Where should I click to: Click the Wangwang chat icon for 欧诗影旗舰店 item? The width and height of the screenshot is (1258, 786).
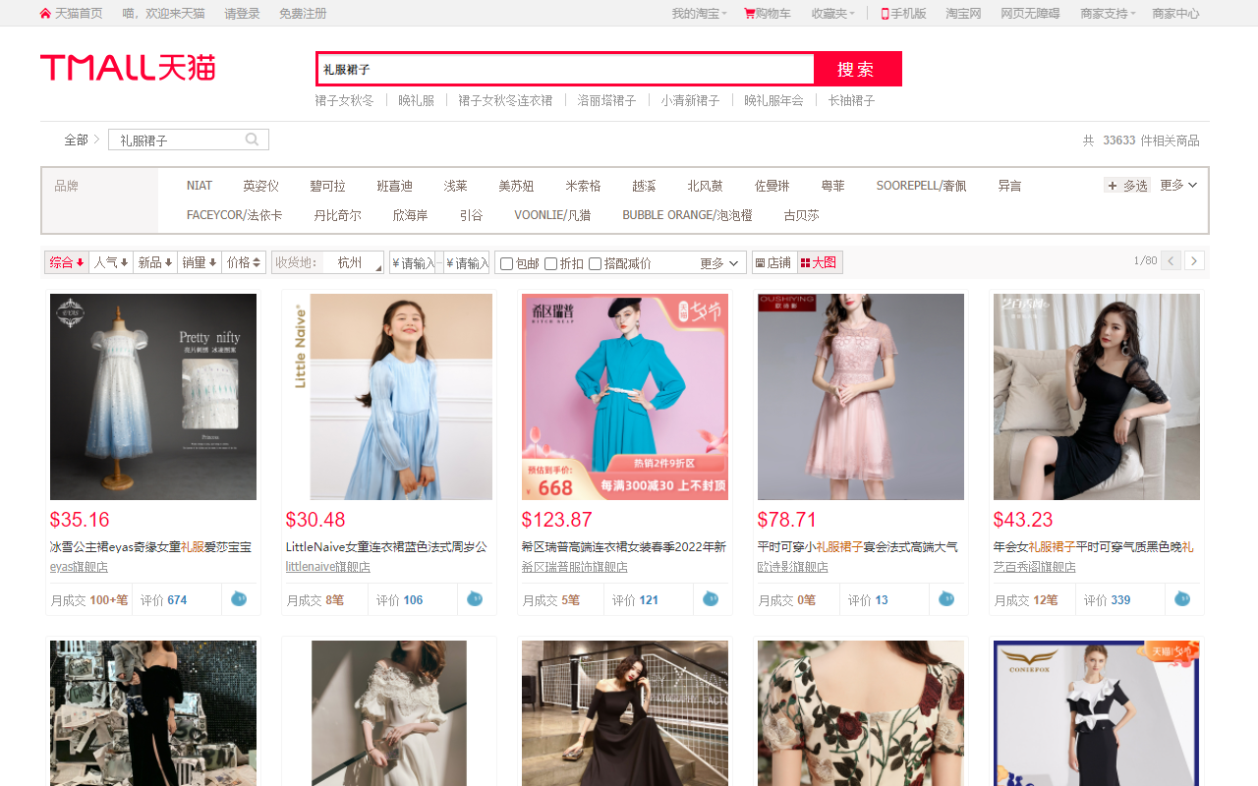click(x=946, y=598)
